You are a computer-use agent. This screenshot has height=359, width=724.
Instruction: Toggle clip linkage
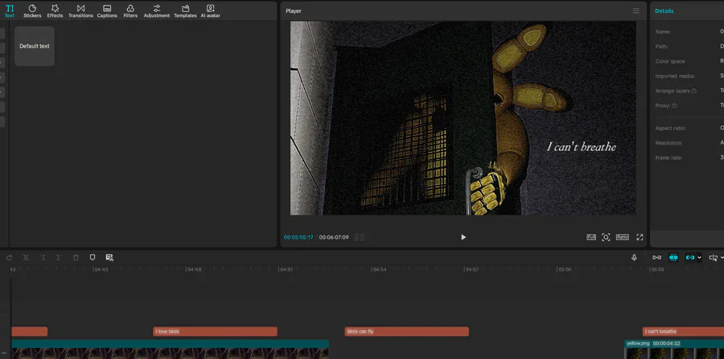tap(690, 258)
